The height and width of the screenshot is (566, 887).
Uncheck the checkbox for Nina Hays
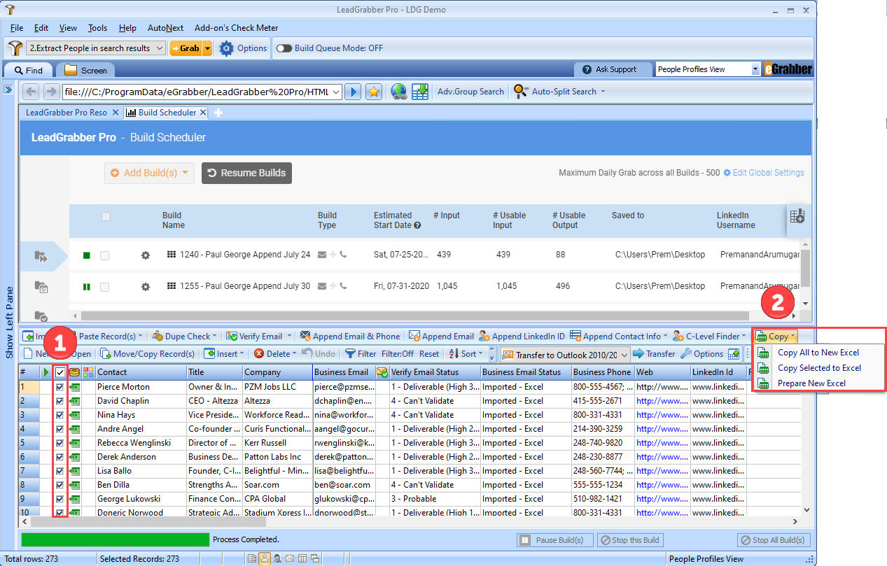[x=60, y=415]
